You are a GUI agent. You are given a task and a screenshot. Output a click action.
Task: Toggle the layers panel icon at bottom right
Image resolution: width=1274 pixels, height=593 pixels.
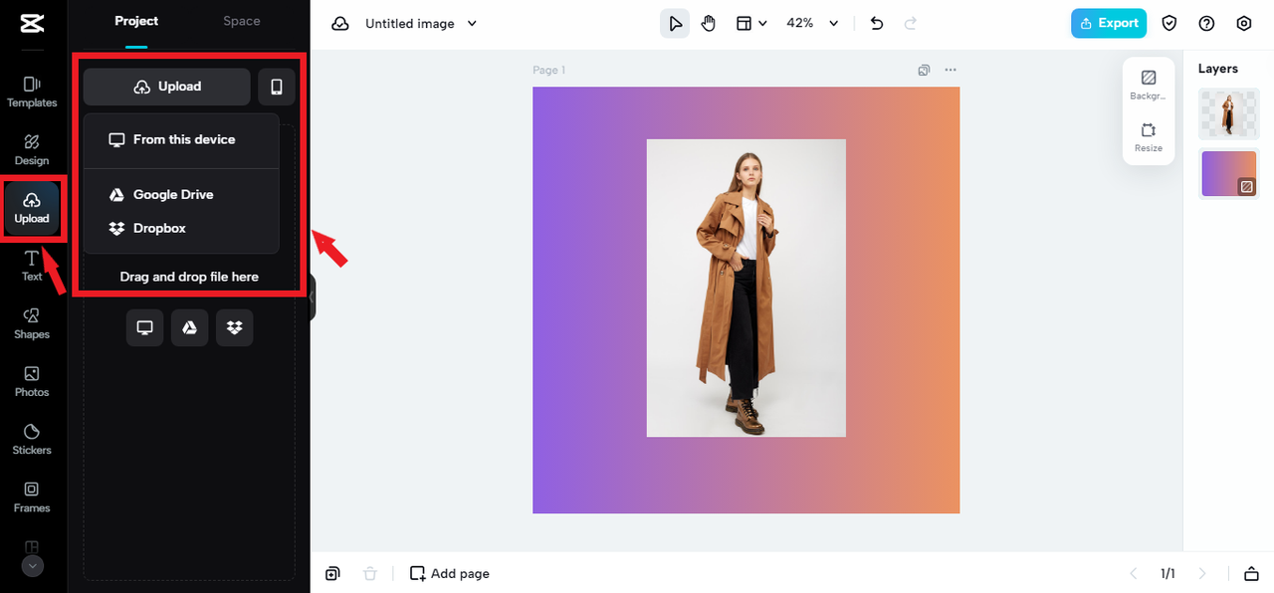pyautogui.click(x=1251, y=574)
